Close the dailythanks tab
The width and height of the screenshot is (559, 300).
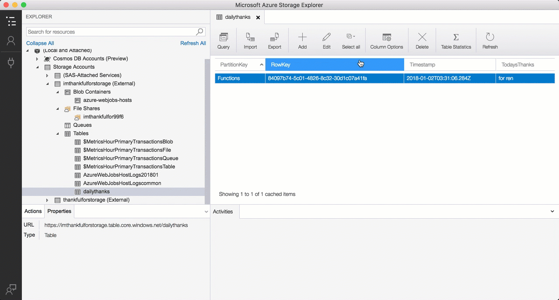coord(258,17)
